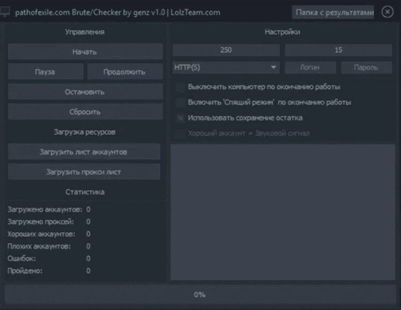
Task: Click 'Плохих аккаунтов:' statistic label
Action: coord(39,246)
